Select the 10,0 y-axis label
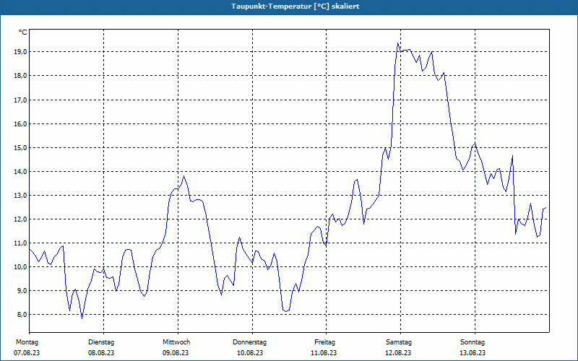The image size is (578, 361). (21, 267)
